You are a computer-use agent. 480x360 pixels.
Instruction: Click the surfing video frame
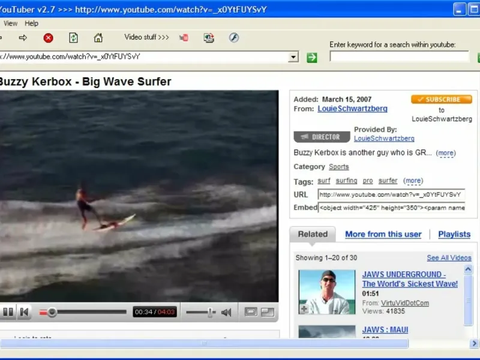[x=139, y=196]
